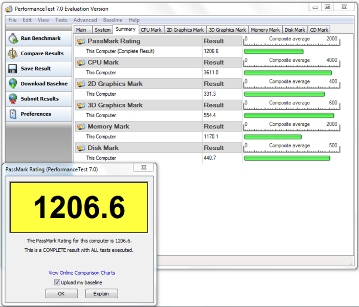Open the Tests menu
The image size is (359, 307).
61,20
